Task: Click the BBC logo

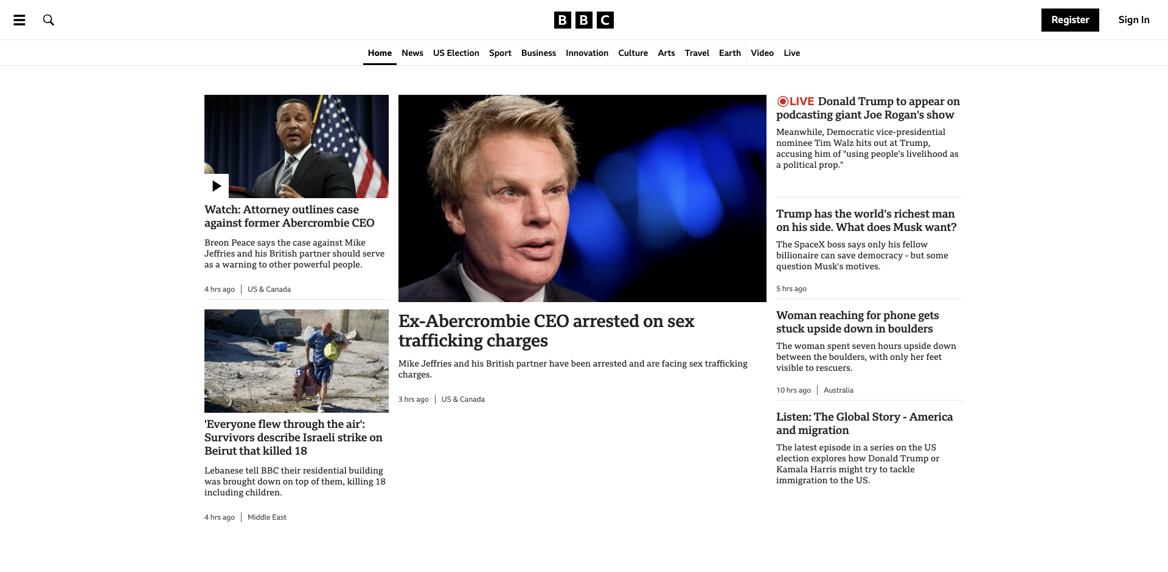Action: pyautogui.click(x=584, y=20)
